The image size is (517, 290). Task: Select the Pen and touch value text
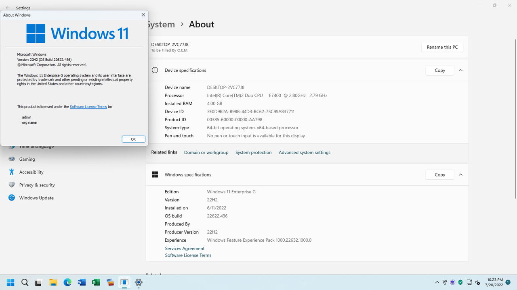256,136
